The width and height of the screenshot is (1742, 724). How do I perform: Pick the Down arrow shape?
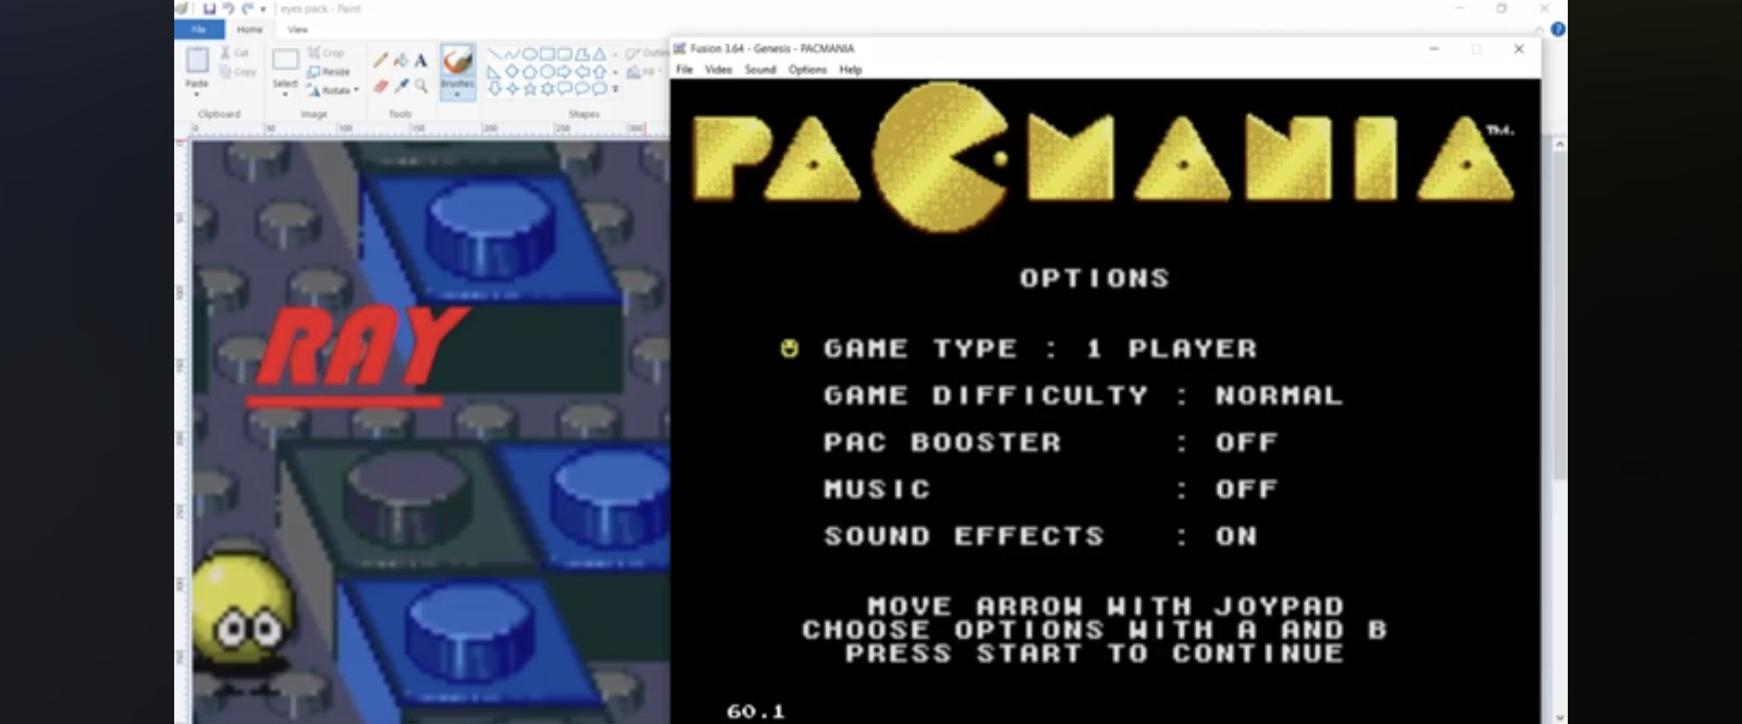(x=496, y=89)
